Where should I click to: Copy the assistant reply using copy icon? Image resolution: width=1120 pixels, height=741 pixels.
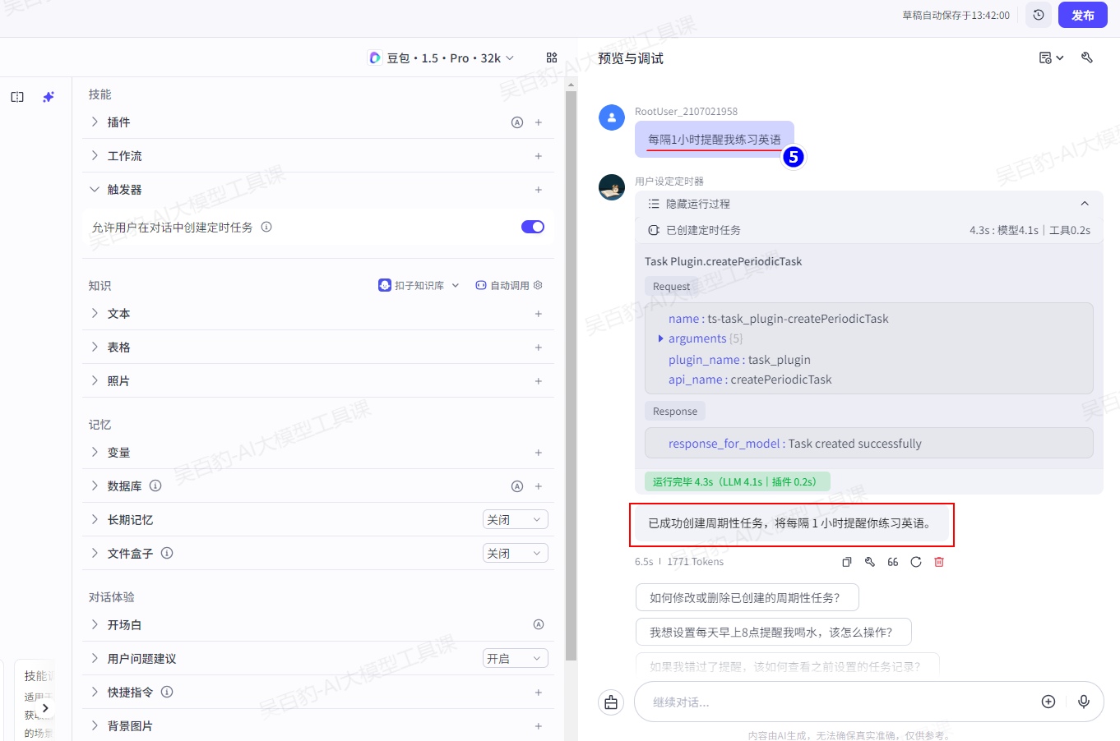[846, 562]
